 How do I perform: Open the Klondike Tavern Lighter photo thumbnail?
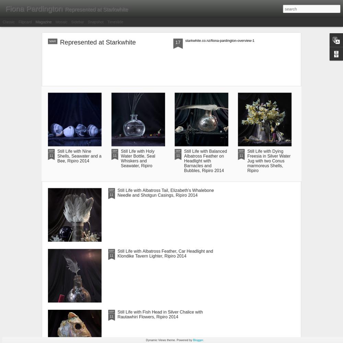(x=74, y=276)
